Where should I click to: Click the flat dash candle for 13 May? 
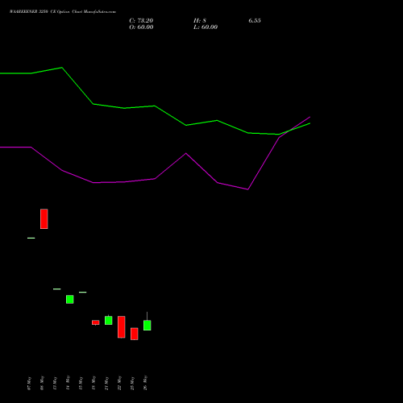57,289
